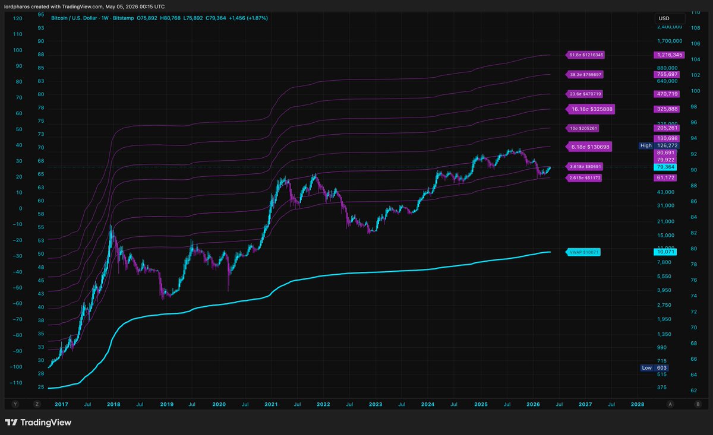Image resolution: width=713 pixels, height=435 pixels.
Task: Click 2023 on the time axis
Action: click(376, 404)
